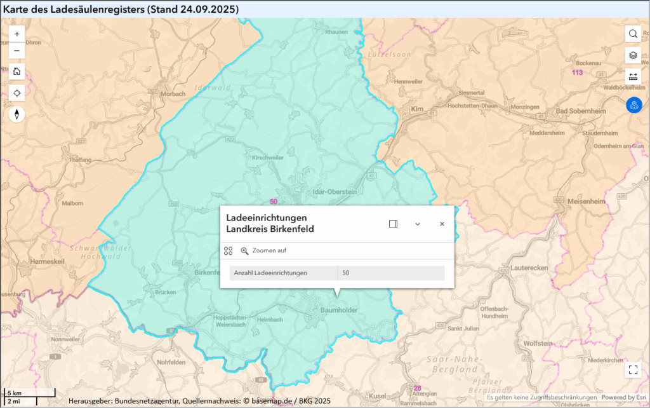Select the 'Anzahl Ladeeinrichtungen' value 50 cell

pyautogui.click(x=390, y=273)
